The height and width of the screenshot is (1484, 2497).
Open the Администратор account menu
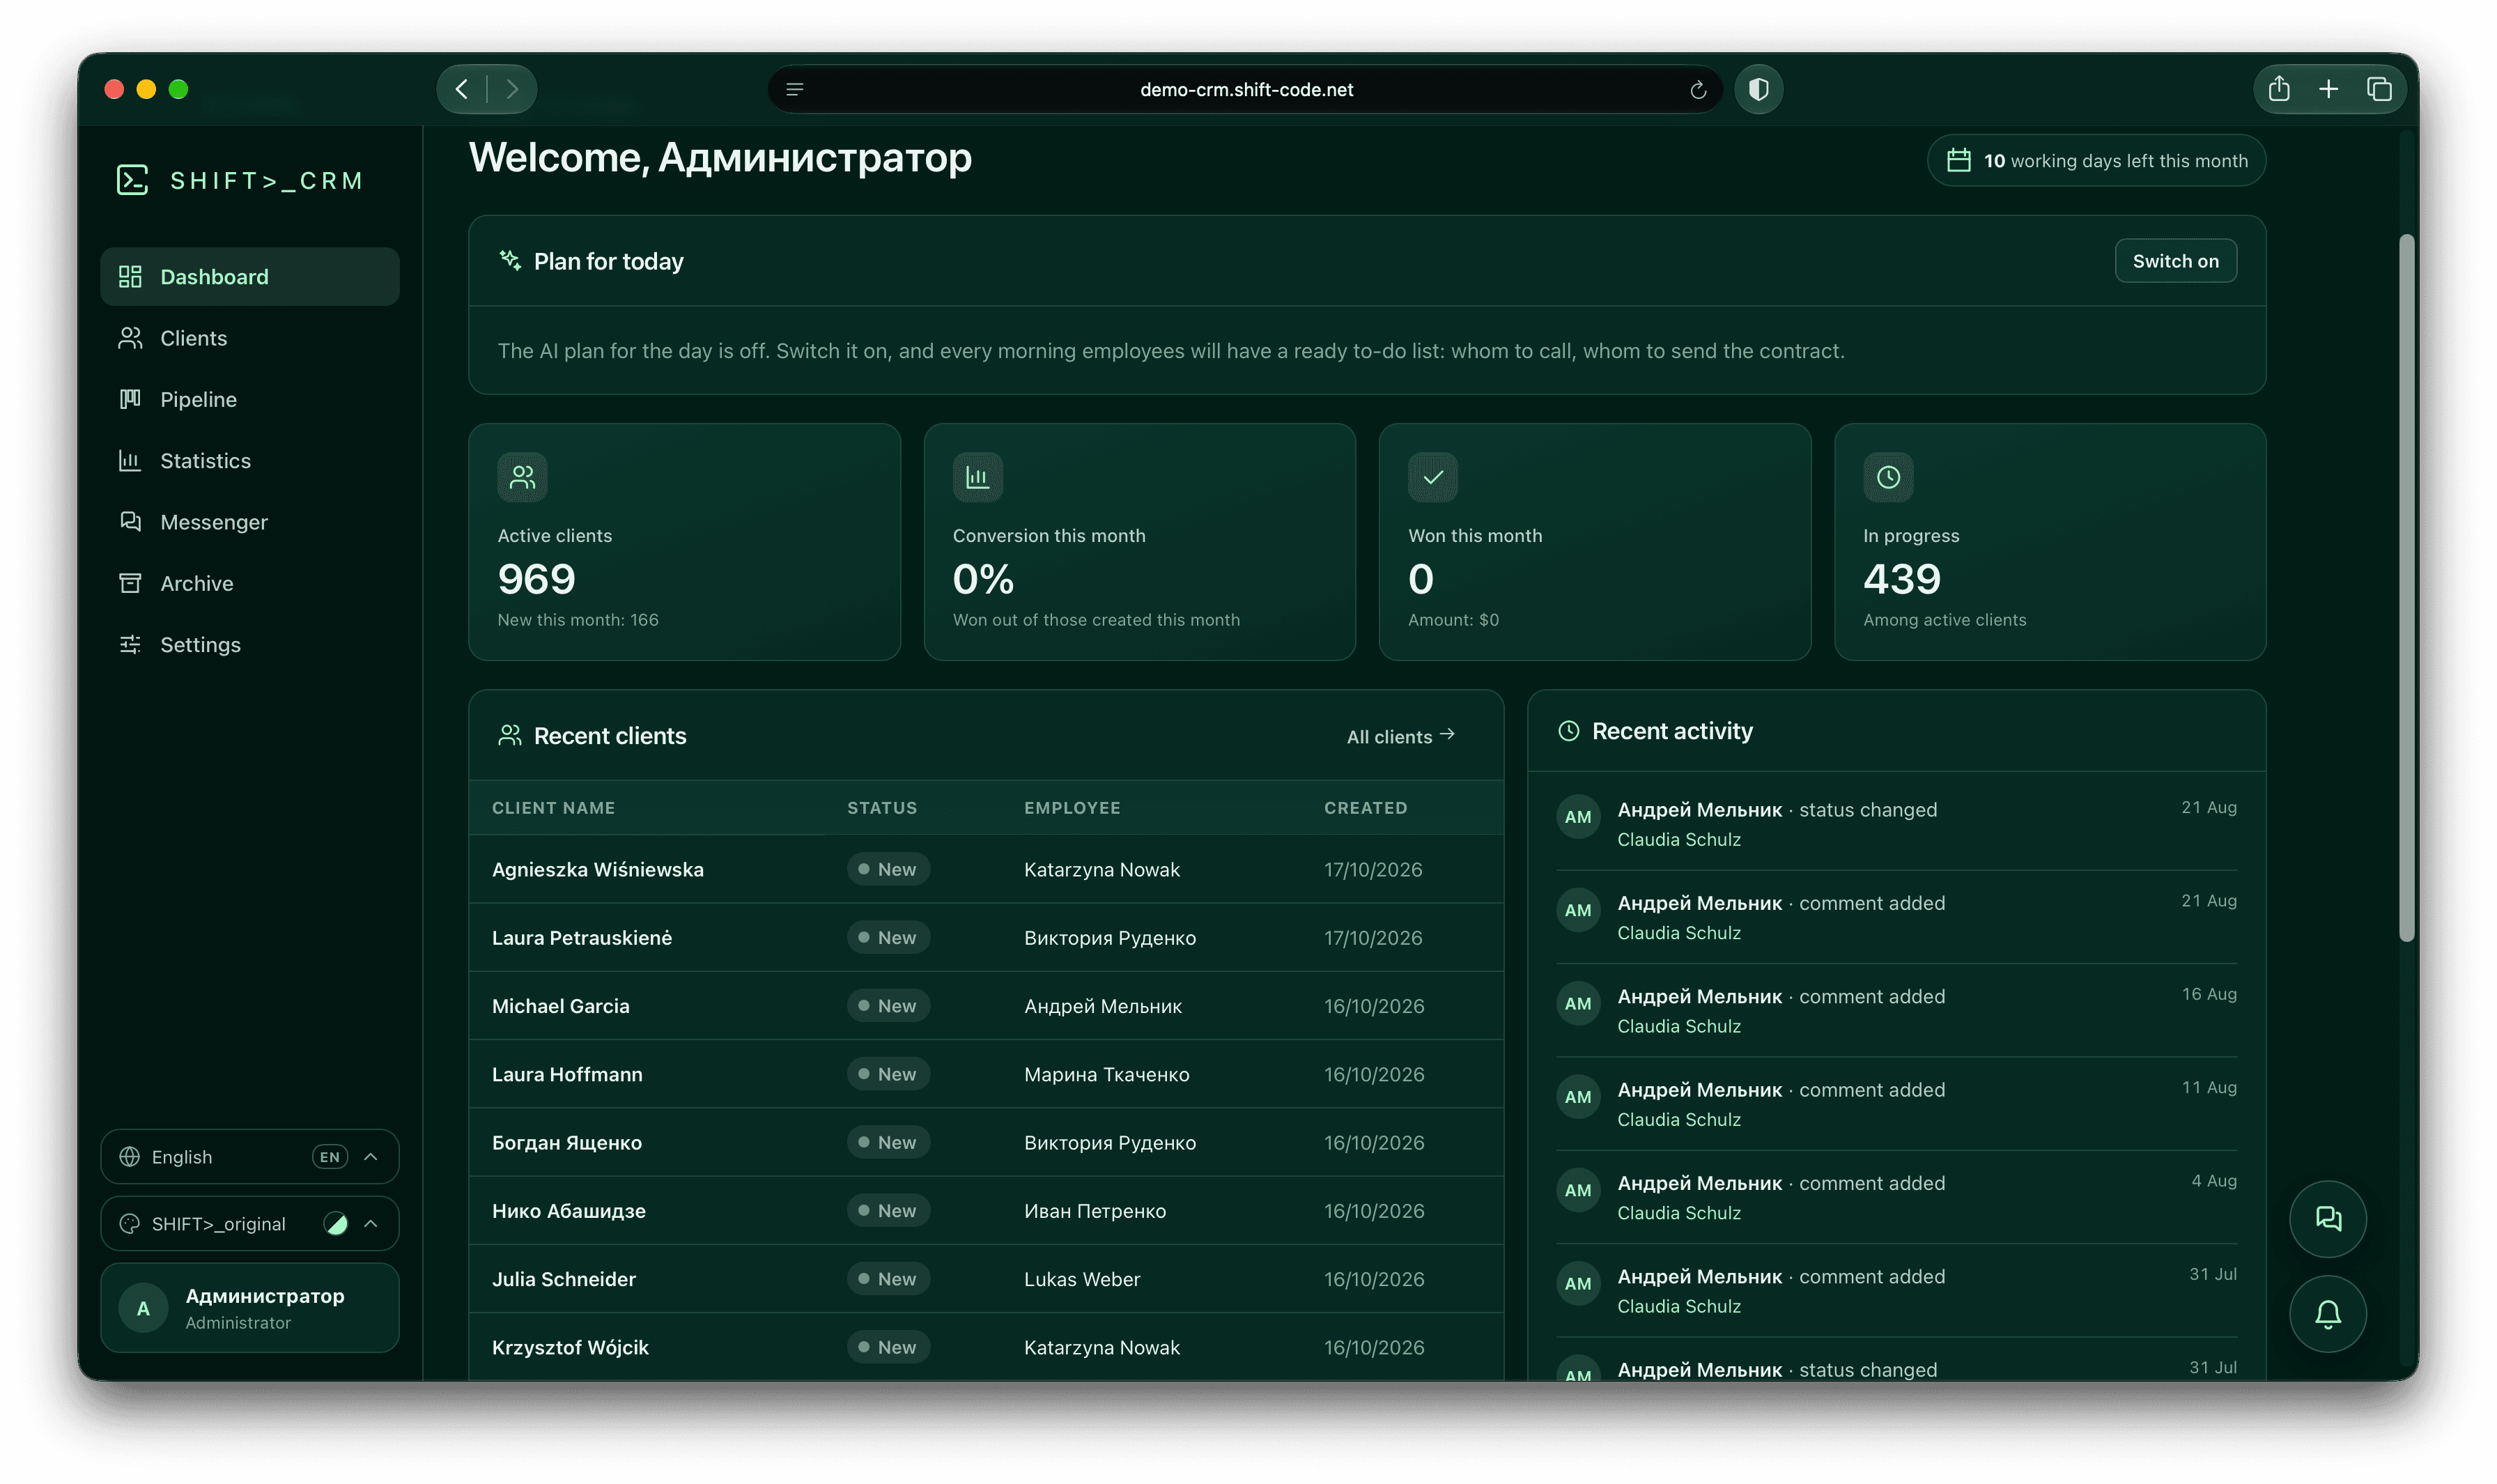click(x=250, y=1307)
